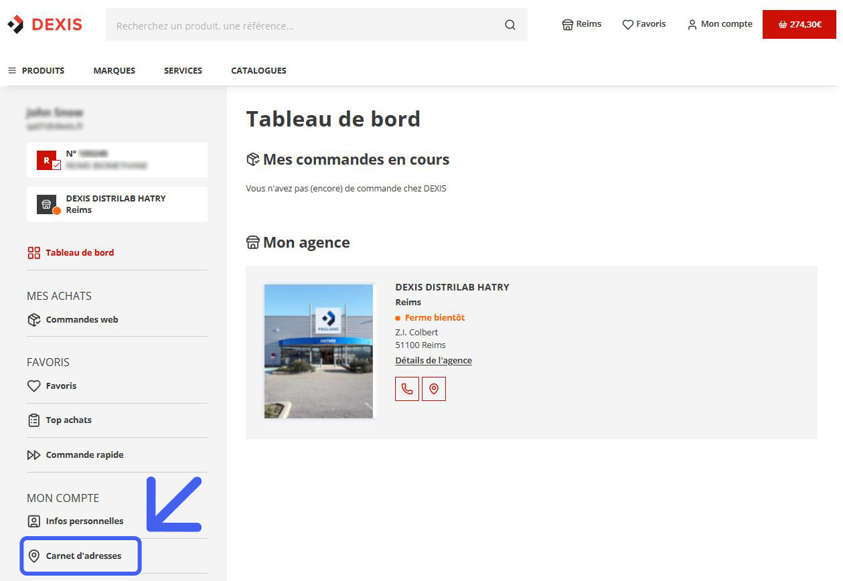Click the '51100 Reims' address line
Screen dimensions: 843x581
[420, 345]
